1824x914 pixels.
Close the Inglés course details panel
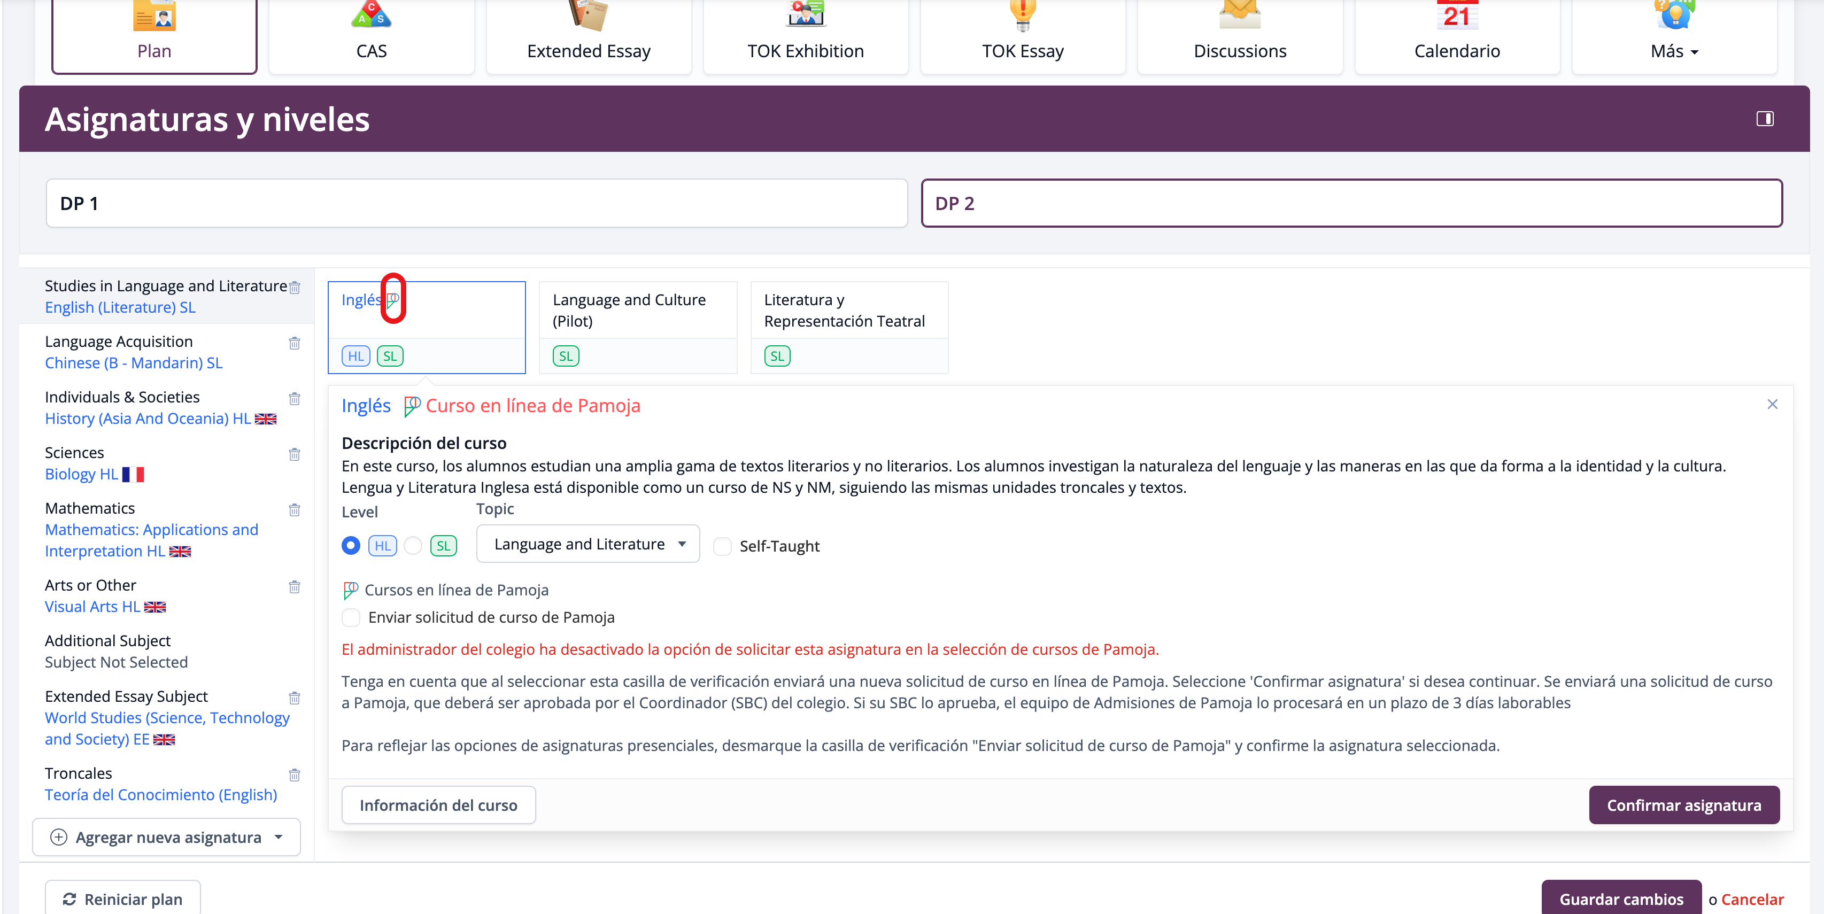1772,404
